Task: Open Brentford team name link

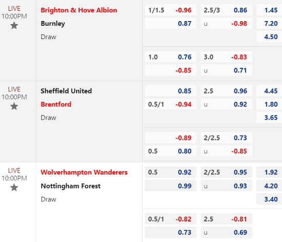Action: tap(56, 104)
